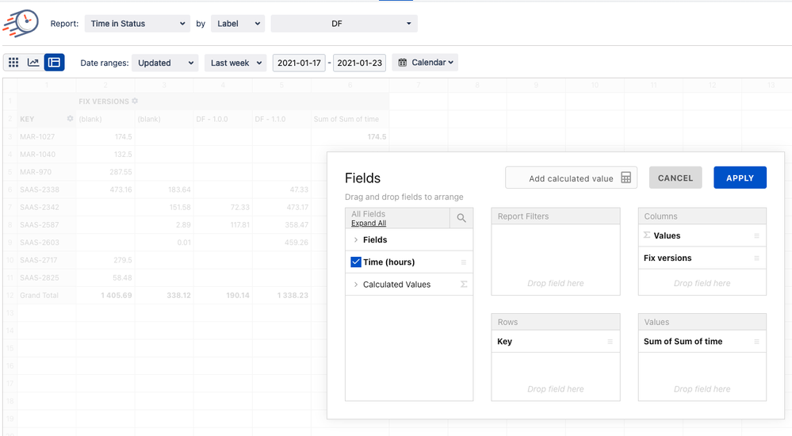
Task: Click the Add calculated value button
Action: coord(571,178)
